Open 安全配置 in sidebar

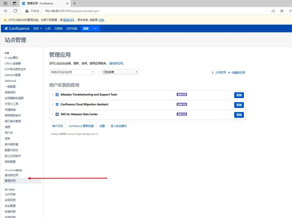pyautogui.click(x=10, y=206)
